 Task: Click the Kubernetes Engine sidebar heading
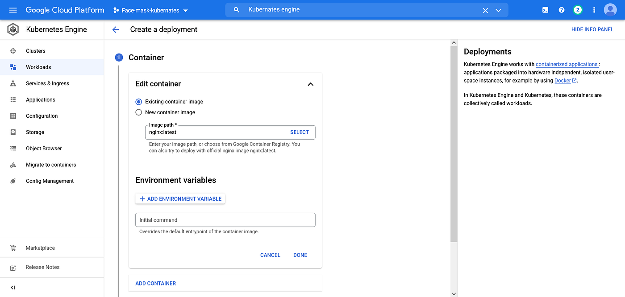pyautogui.click(x=57, y=29)
